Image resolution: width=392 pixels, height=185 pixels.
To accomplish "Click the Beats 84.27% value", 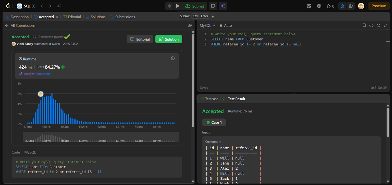I will click(48, 67).
